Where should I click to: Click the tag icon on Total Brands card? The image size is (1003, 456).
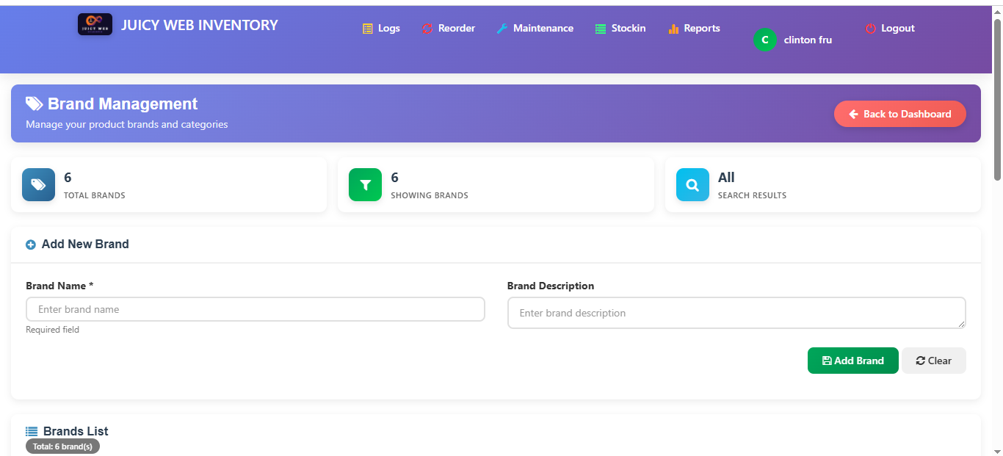tap(38, 184)
